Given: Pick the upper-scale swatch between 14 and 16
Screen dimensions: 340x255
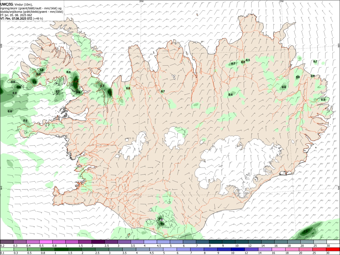Looking at the screenshot, I should (268, 242).
